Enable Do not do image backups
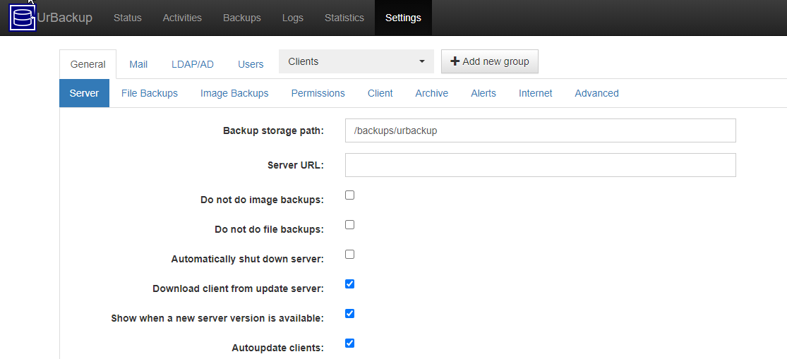787x359 pixels. 350,195
